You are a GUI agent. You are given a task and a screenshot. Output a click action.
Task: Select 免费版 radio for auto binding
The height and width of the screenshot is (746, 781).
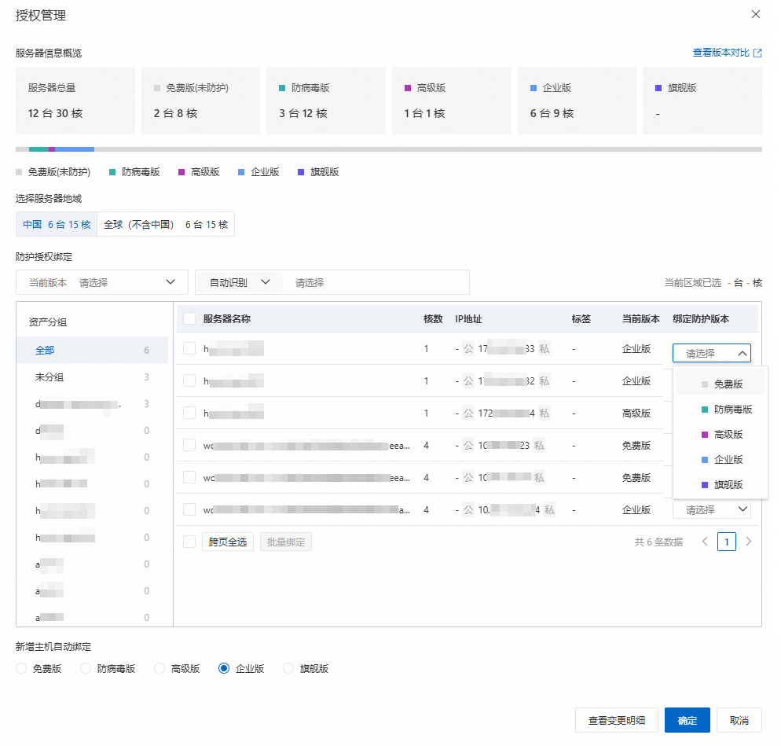(21, 668)
